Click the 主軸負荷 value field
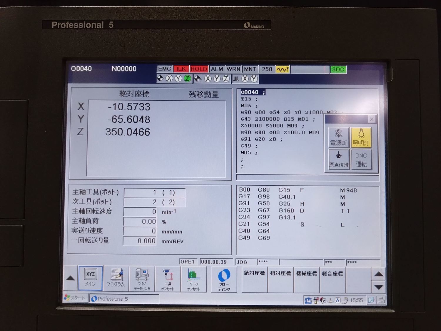Image resolution: width=441 pixels, height=331 pixels. tap(140, 221)
